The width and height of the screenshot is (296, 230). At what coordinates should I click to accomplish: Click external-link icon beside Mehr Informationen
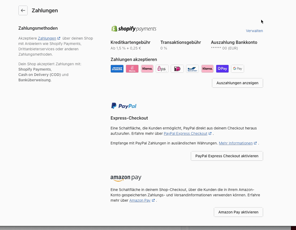coord(255,143)
